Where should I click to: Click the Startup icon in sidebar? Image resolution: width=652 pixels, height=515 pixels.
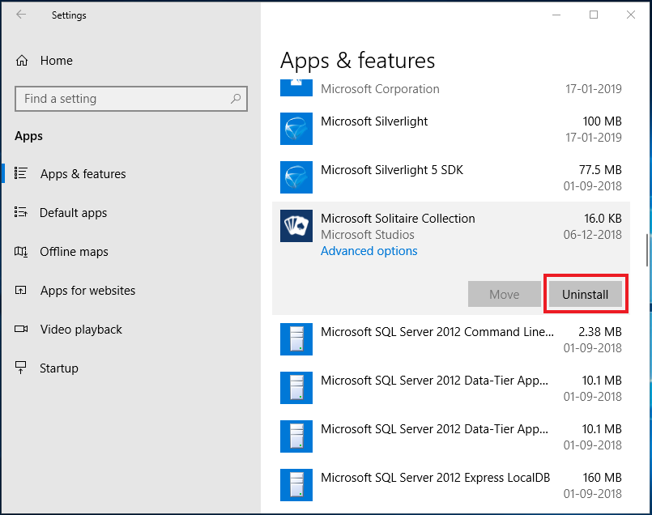pos(21,368)
